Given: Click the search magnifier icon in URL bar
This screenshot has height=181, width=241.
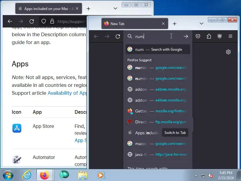Looking at the screenshot, I should pos(130,36).
